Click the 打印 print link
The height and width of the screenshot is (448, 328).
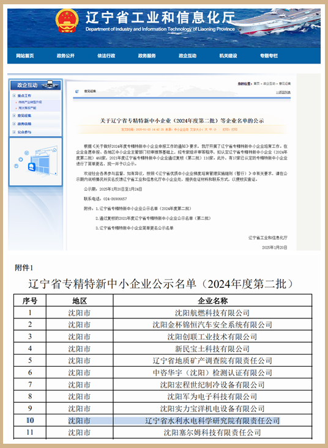click(234, 130)
